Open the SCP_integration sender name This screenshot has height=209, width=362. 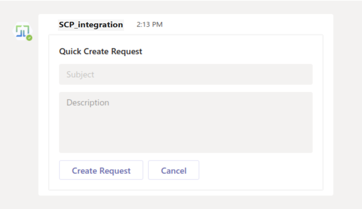(91, 25)
